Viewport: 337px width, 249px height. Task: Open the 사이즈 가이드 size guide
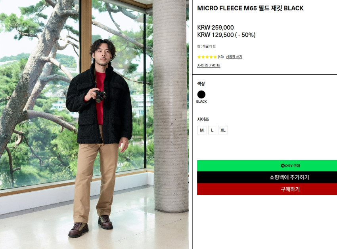pos(209,66)
